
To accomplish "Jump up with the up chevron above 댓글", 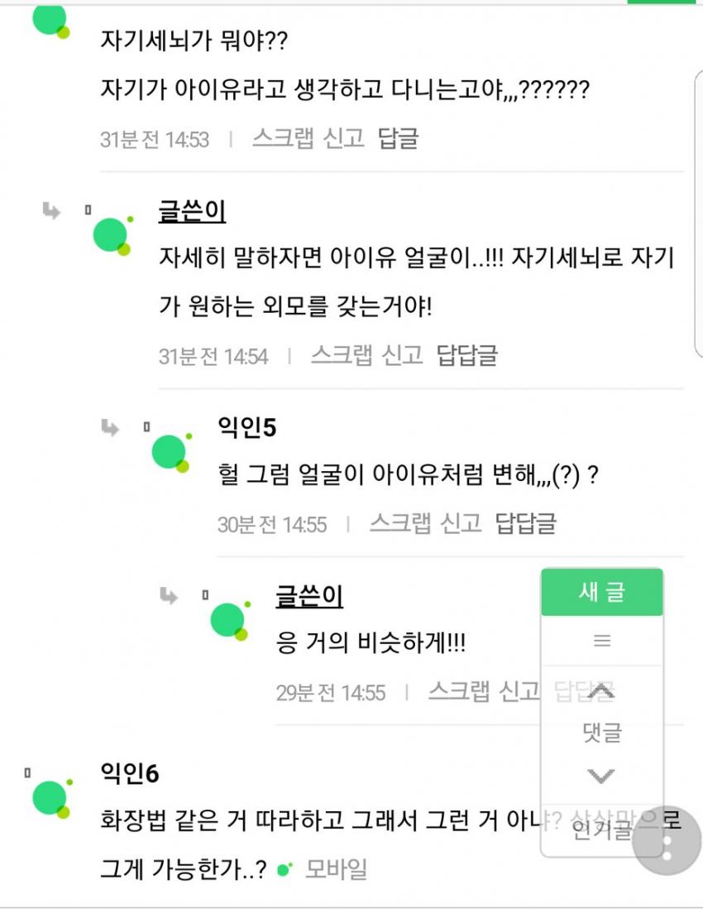I will (x=600, y=691).
